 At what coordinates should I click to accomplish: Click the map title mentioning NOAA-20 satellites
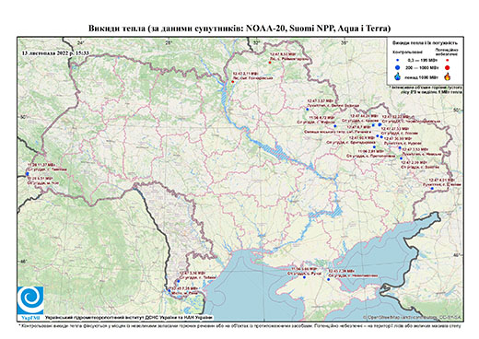pos(239,29)
